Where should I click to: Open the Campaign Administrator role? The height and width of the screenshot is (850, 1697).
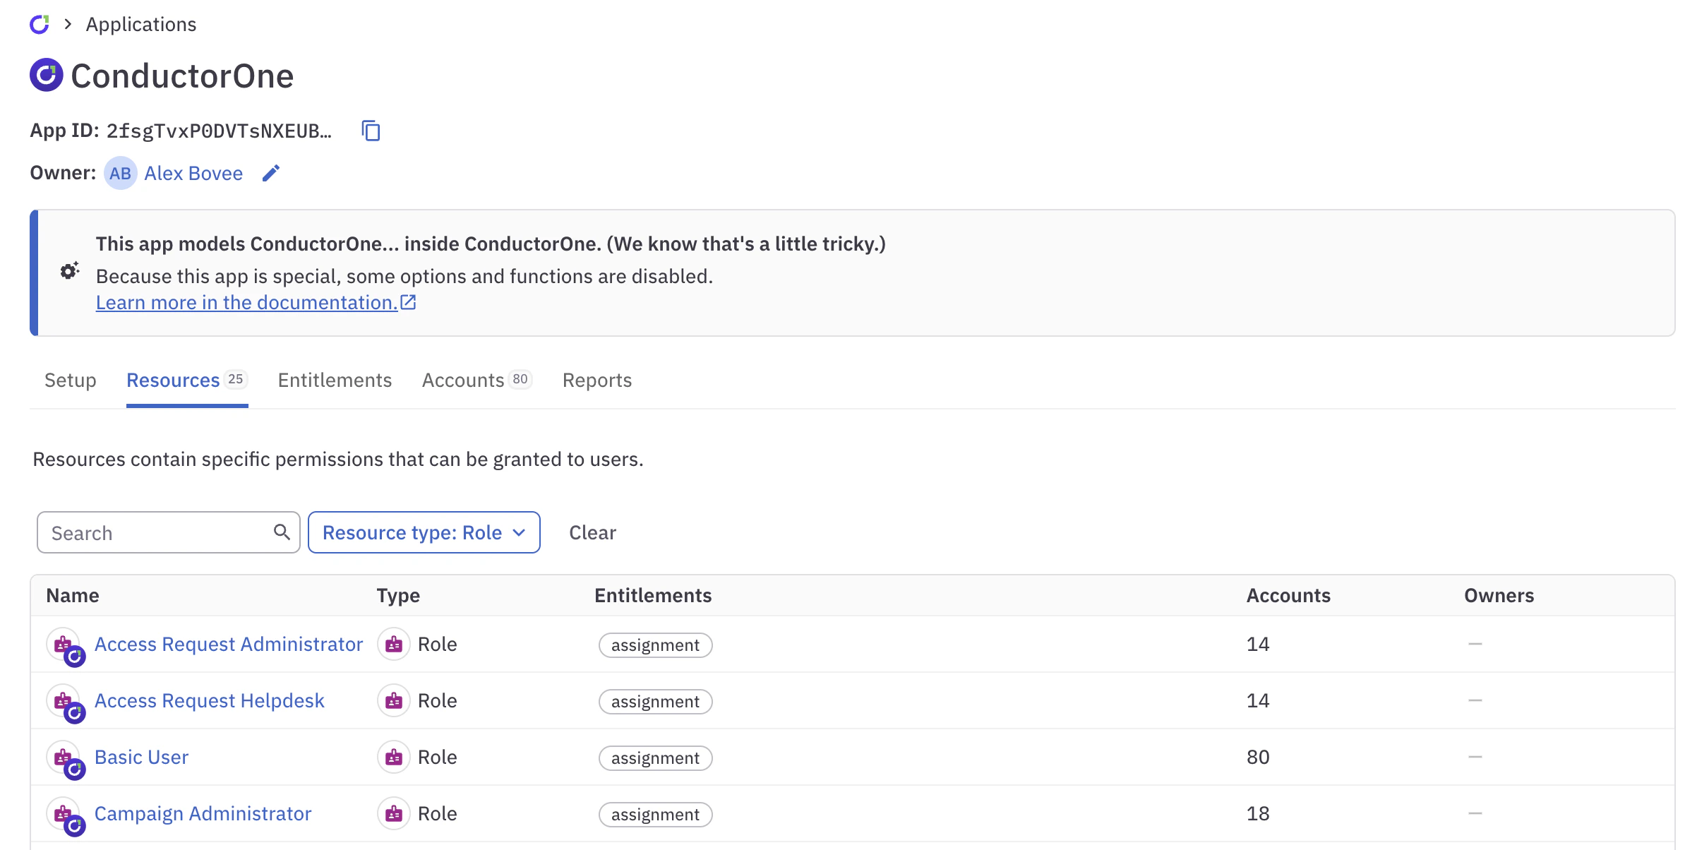coord(203,813)
